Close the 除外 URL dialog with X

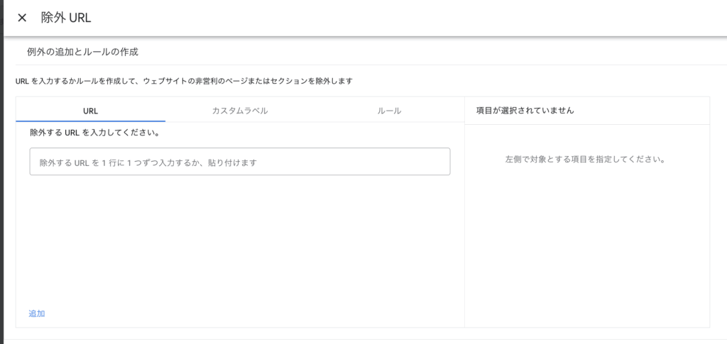(22, 18)
